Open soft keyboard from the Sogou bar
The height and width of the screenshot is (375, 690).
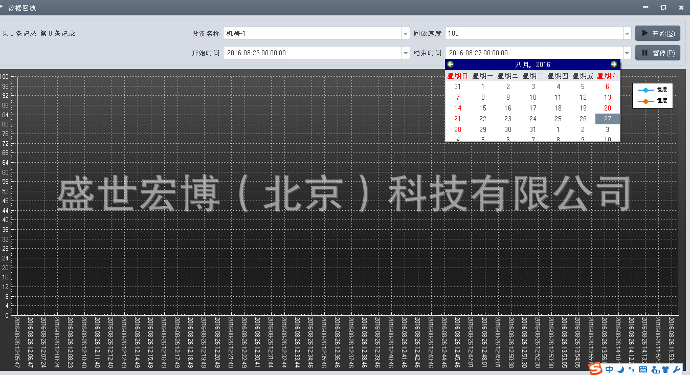point(643,369)
